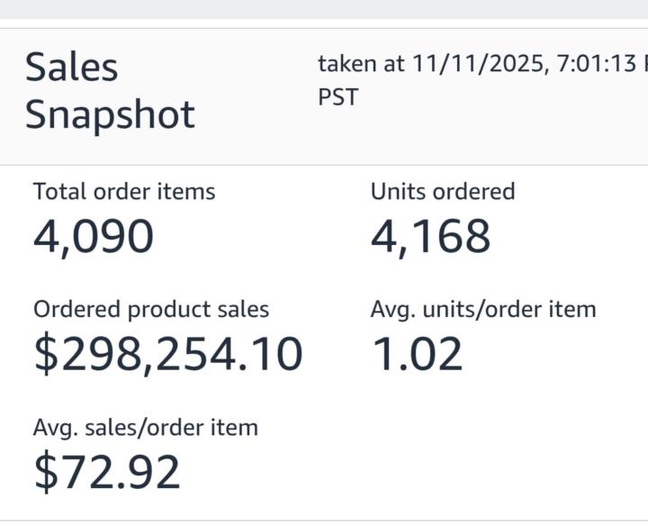This screenshot has height=526, width=648.
Task: Click the word 'Sales' in the header
Action: [x=71, y=68]
